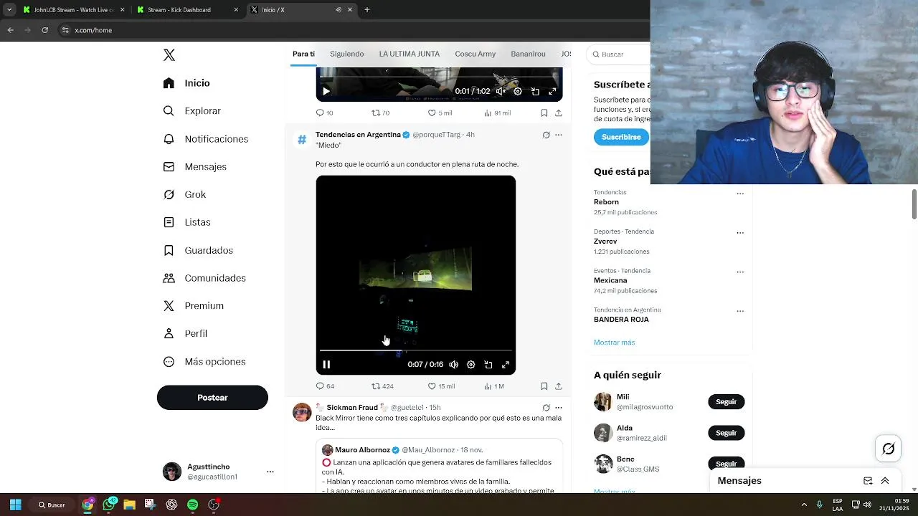Click the page vertical scrollbar
Image resolution: width=918 pixels, height=516 pixels.
click(x=914, y=205)
